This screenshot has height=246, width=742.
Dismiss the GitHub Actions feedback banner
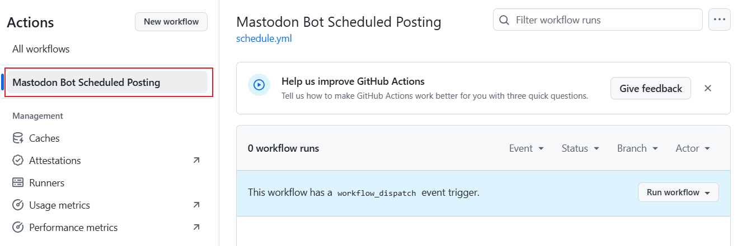tap(708, 88)
